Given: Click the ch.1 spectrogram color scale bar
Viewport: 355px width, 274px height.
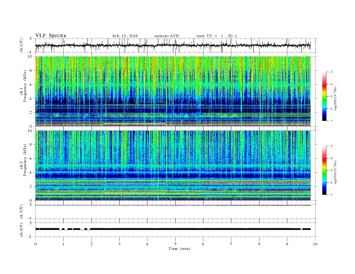Looking at the screenshot, I should coord(324,97).
